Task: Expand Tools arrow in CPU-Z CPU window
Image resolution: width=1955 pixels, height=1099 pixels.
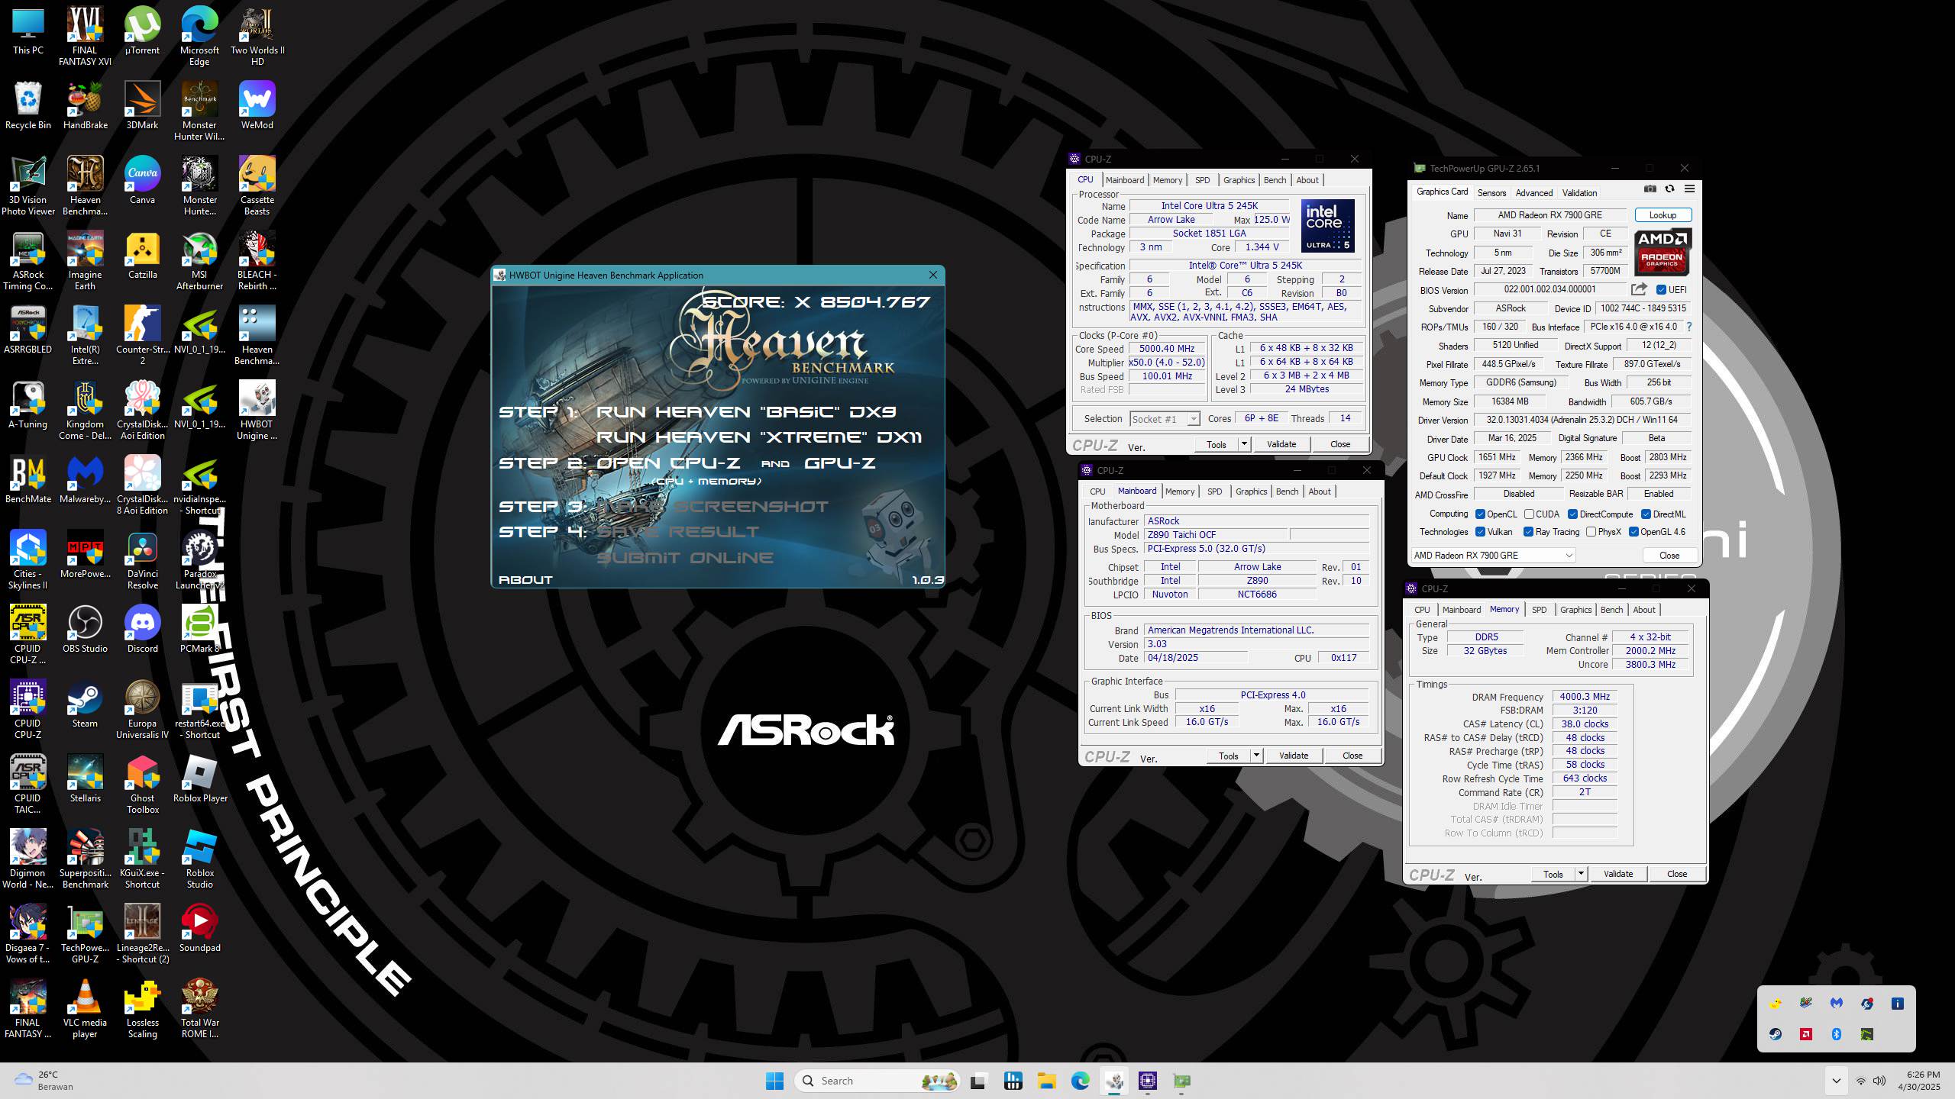Action: coord(1243,444)
